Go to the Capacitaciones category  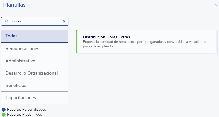(x=35, y=98)
